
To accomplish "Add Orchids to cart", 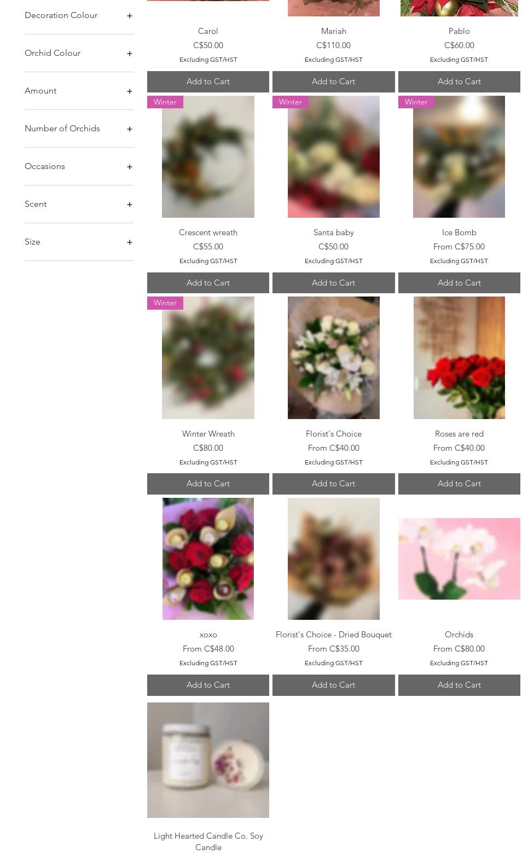I will (x=459, y=685).
